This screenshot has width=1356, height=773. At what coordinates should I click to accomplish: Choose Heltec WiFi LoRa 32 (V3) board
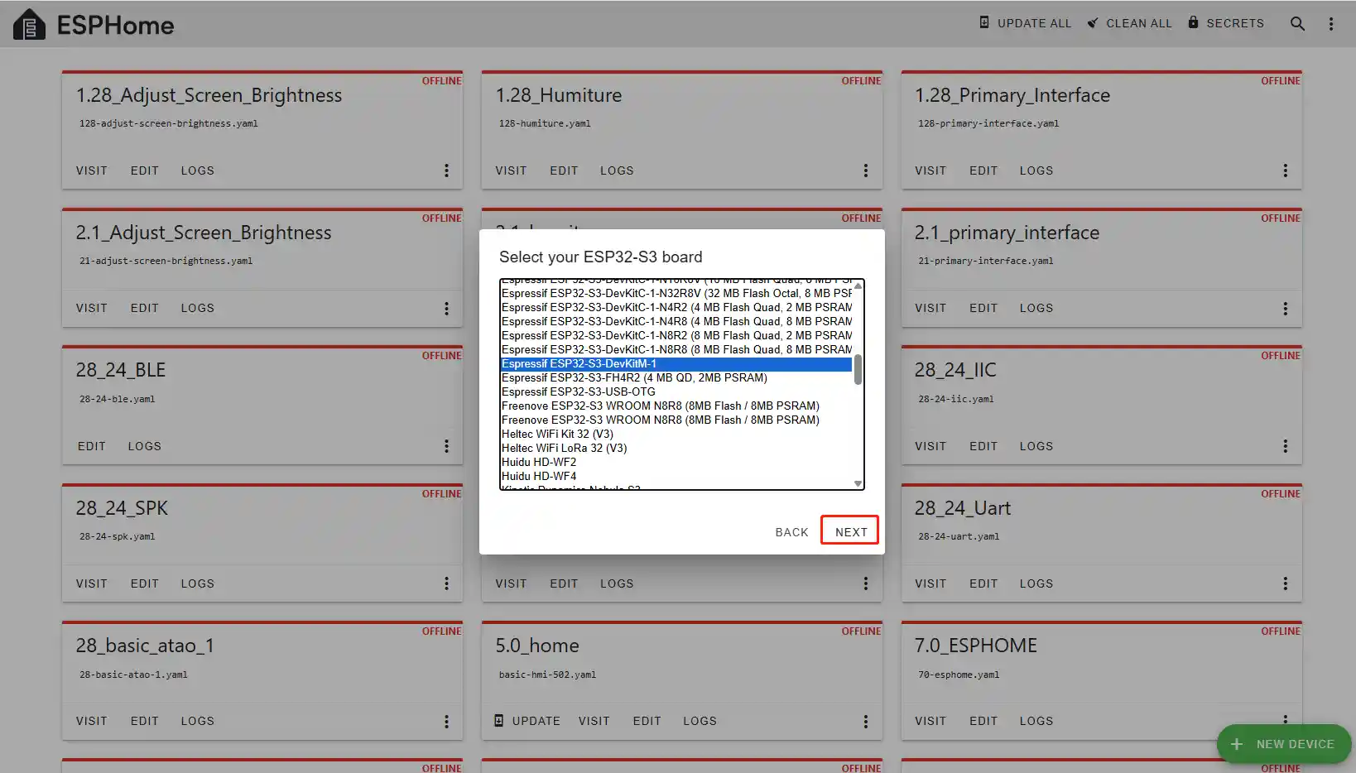click(564, 448)
